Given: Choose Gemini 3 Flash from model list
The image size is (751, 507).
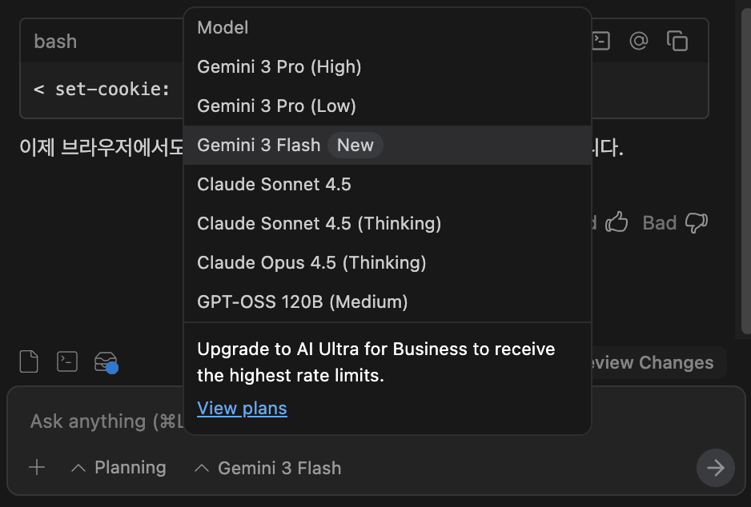Looking at the screenshot, I should [x=259, y=145].
